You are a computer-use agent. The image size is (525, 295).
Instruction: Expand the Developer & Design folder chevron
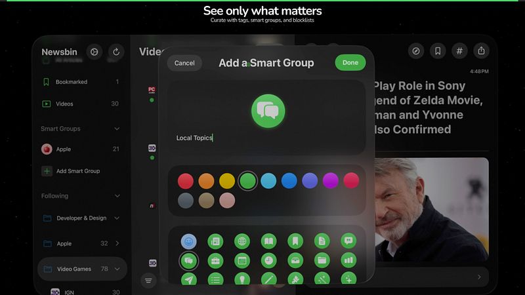(x=117, y=218)
